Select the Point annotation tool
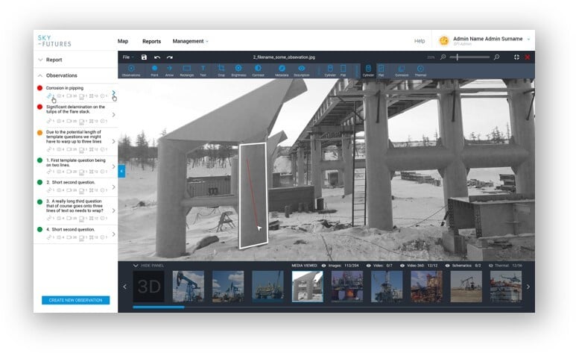The width and height of the screenshot is (576, 353). pos(154,69)
